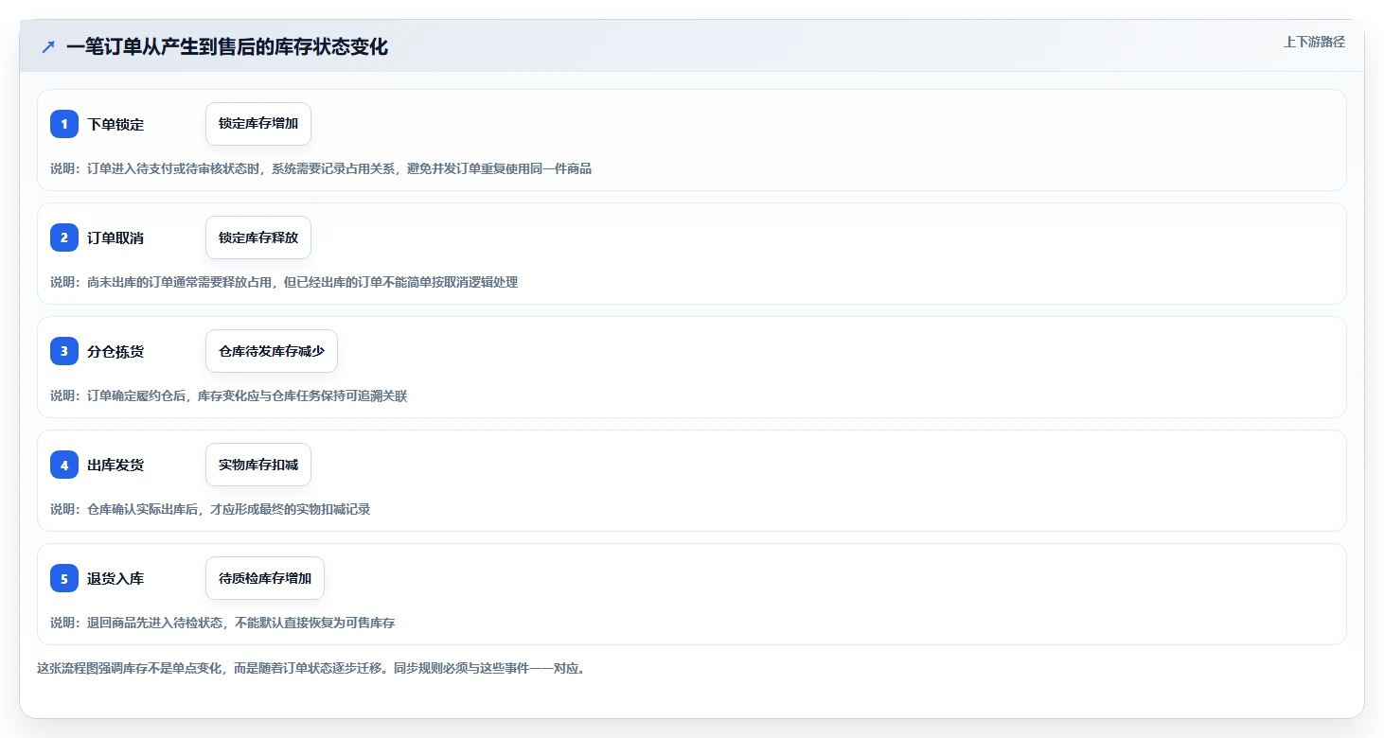This screenshot has height=738, width=1384.
Task: Click step number badge 5
Action: tap(64, 578)
